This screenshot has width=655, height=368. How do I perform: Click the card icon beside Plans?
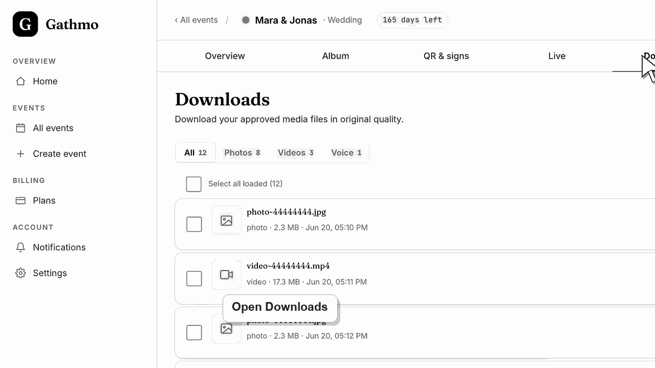point(20,201)
